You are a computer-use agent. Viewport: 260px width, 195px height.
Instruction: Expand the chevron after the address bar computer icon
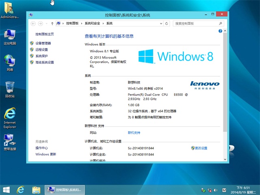[x=63, y=24]
